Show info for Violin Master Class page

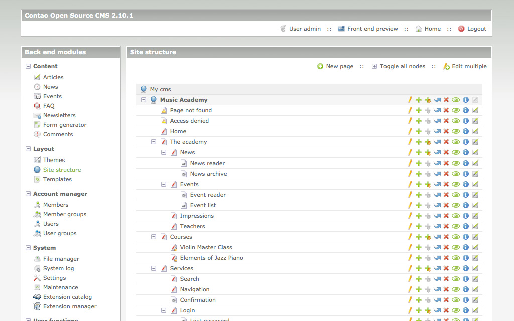465,247
